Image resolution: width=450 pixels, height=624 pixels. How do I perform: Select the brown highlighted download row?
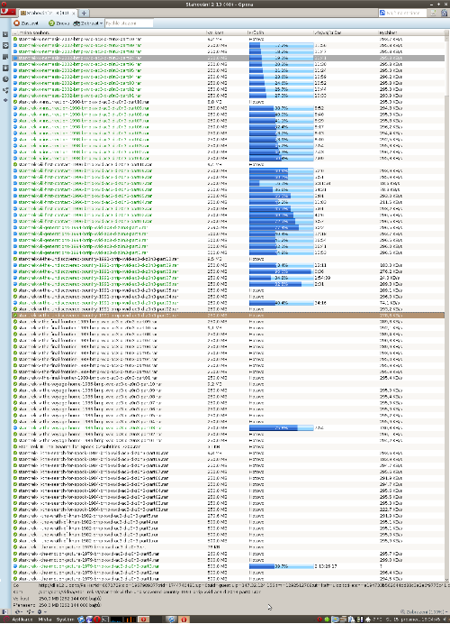pyautogui.click(x=228, y=316)
